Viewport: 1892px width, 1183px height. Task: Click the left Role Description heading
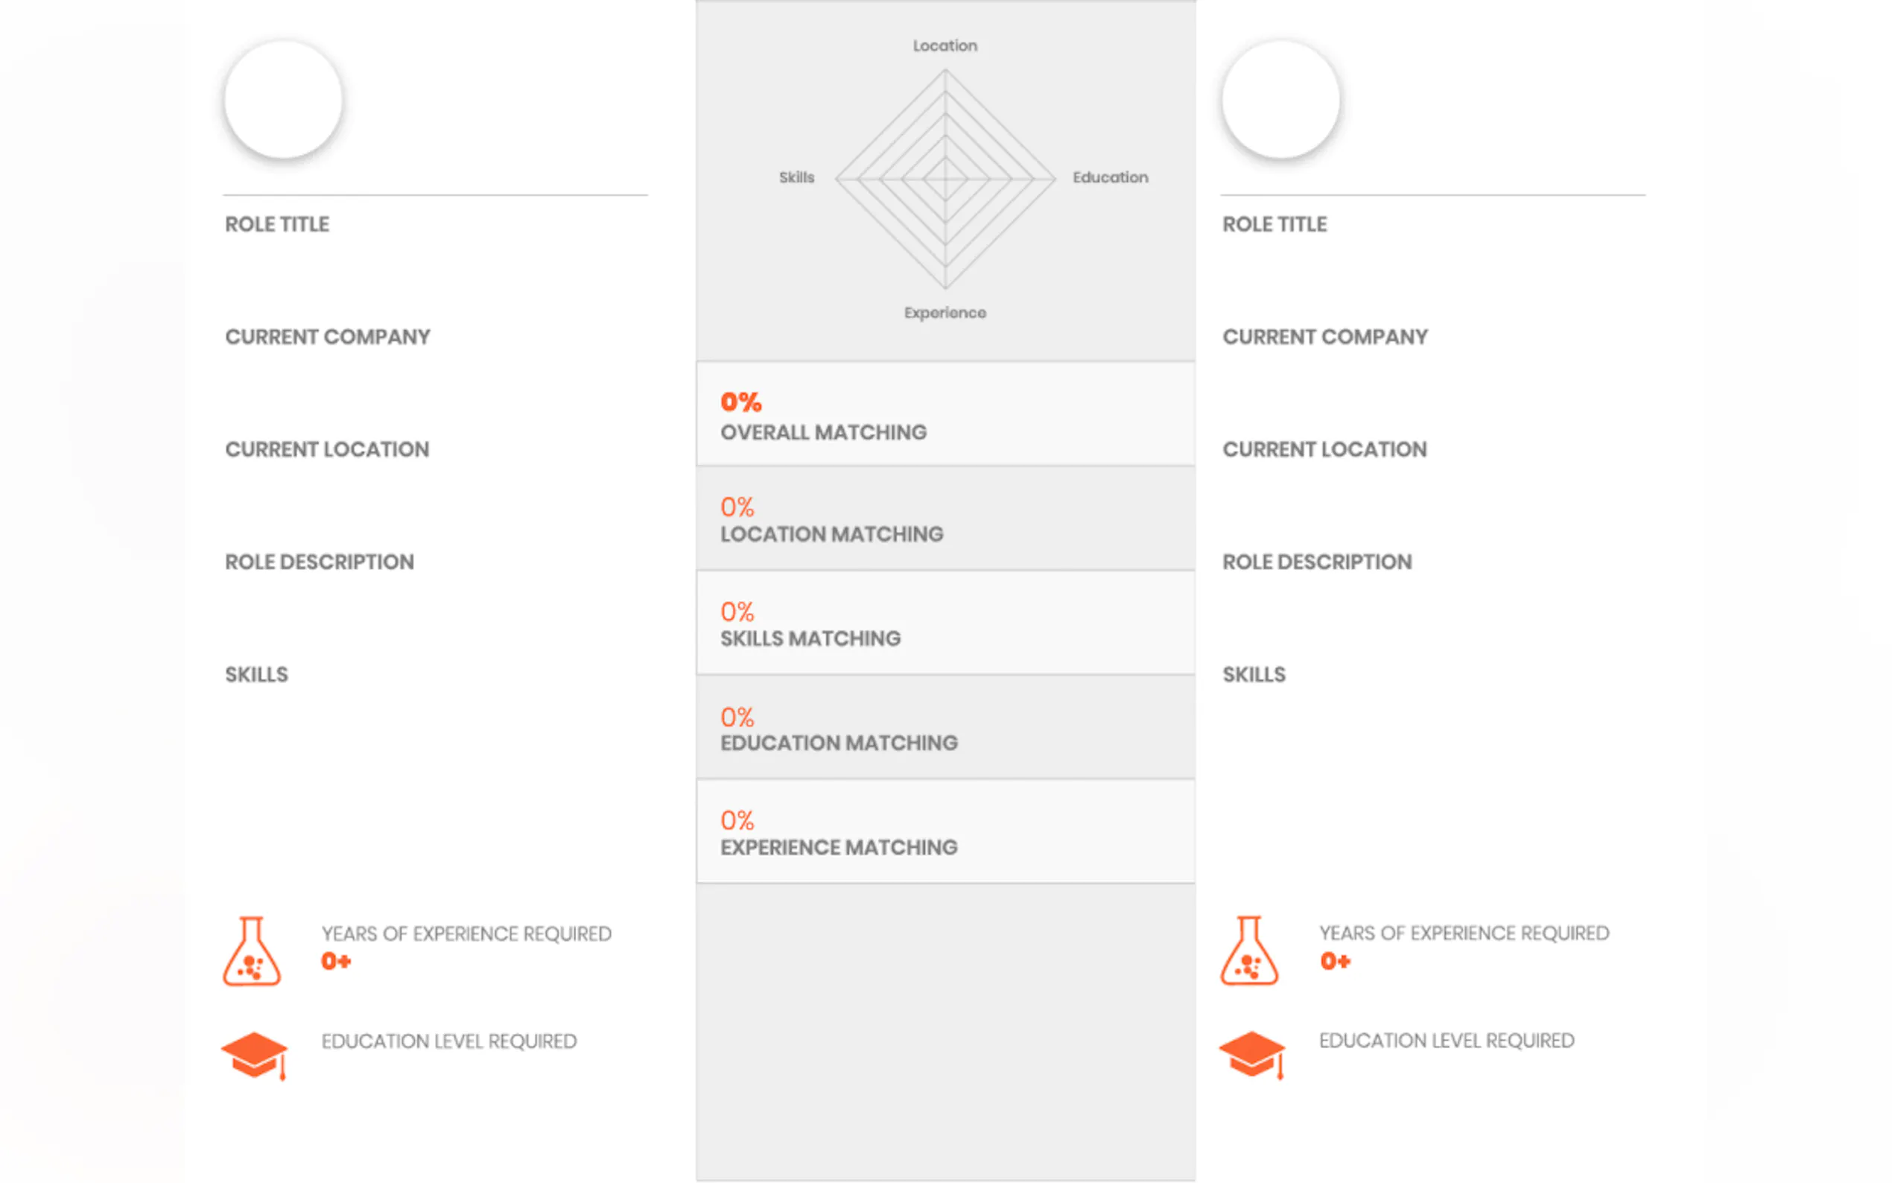319,562
